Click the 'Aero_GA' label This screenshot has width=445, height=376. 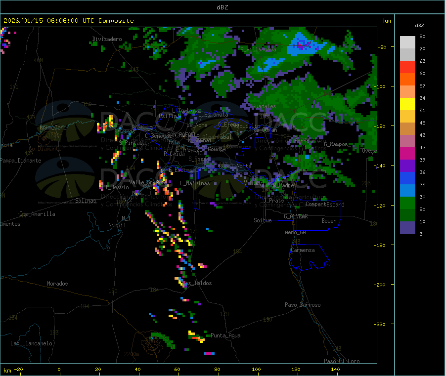296,232
